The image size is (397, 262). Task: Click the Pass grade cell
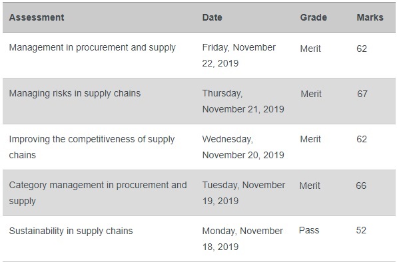[x=309, y=230]
